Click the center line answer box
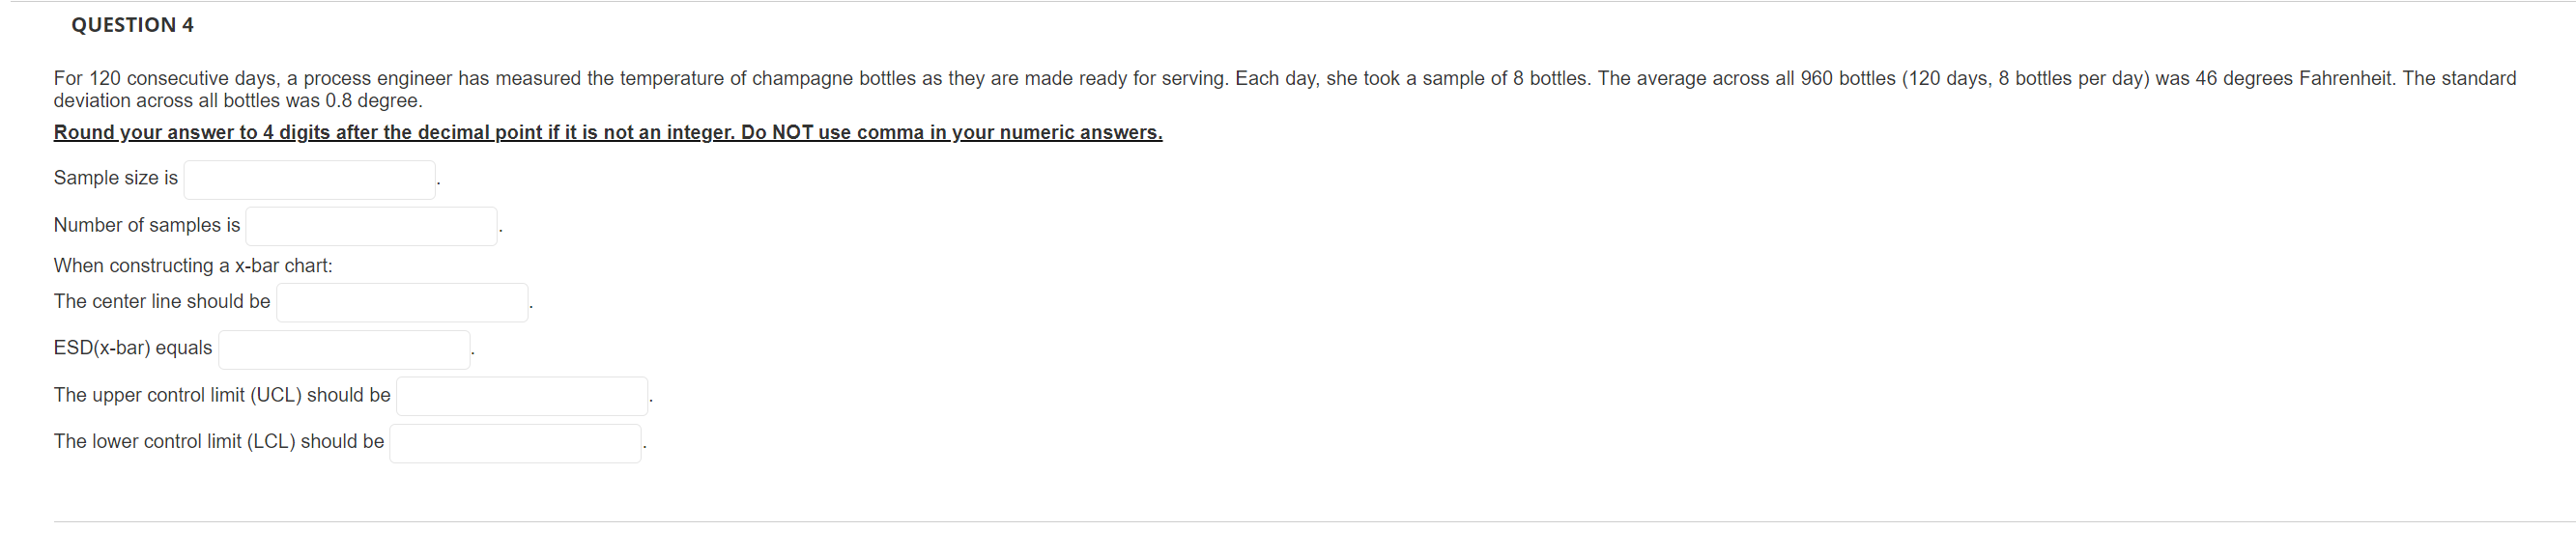The image size is (2576, 558). 402,302
